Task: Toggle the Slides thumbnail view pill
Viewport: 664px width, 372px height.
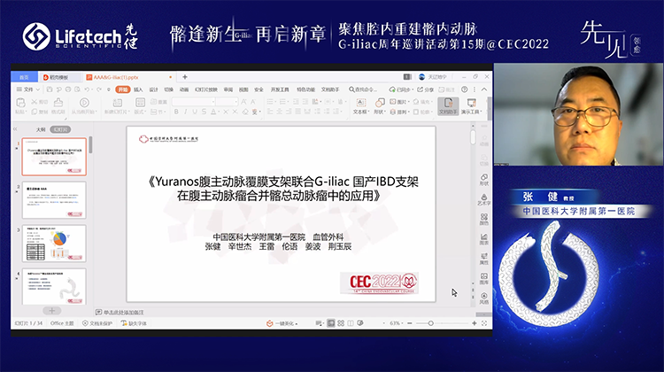Action: coord(60,129)
